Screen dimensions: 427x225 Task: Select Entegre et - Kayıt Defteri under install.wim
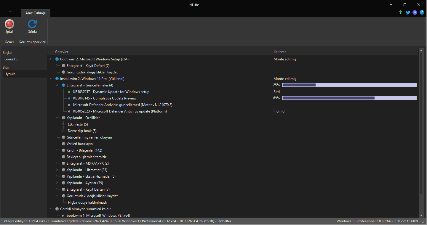coord(88,189)
